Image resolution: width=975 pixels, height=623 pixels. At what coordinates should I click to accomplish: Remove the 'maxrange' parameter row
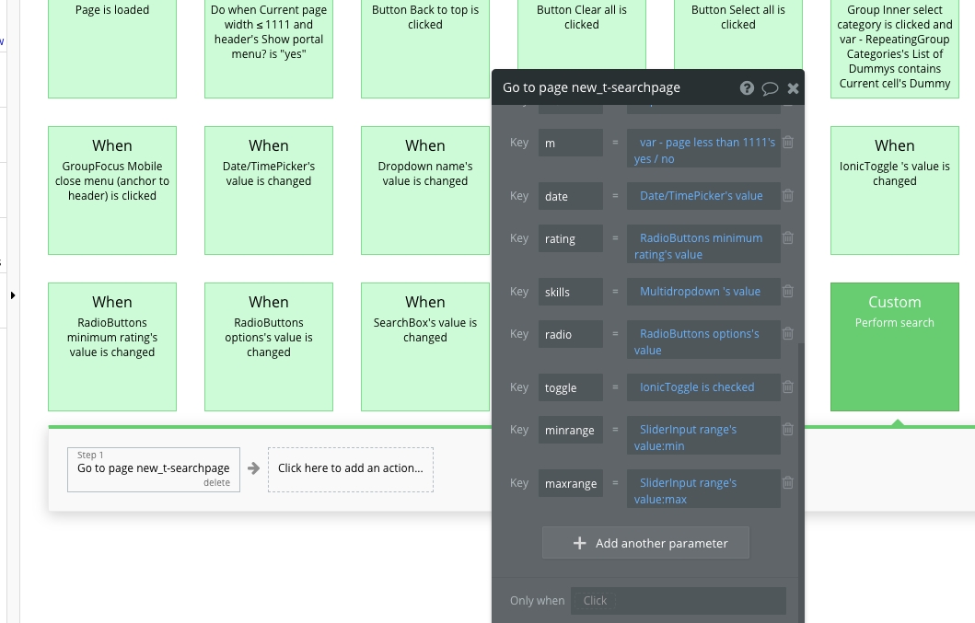[788, 483]
